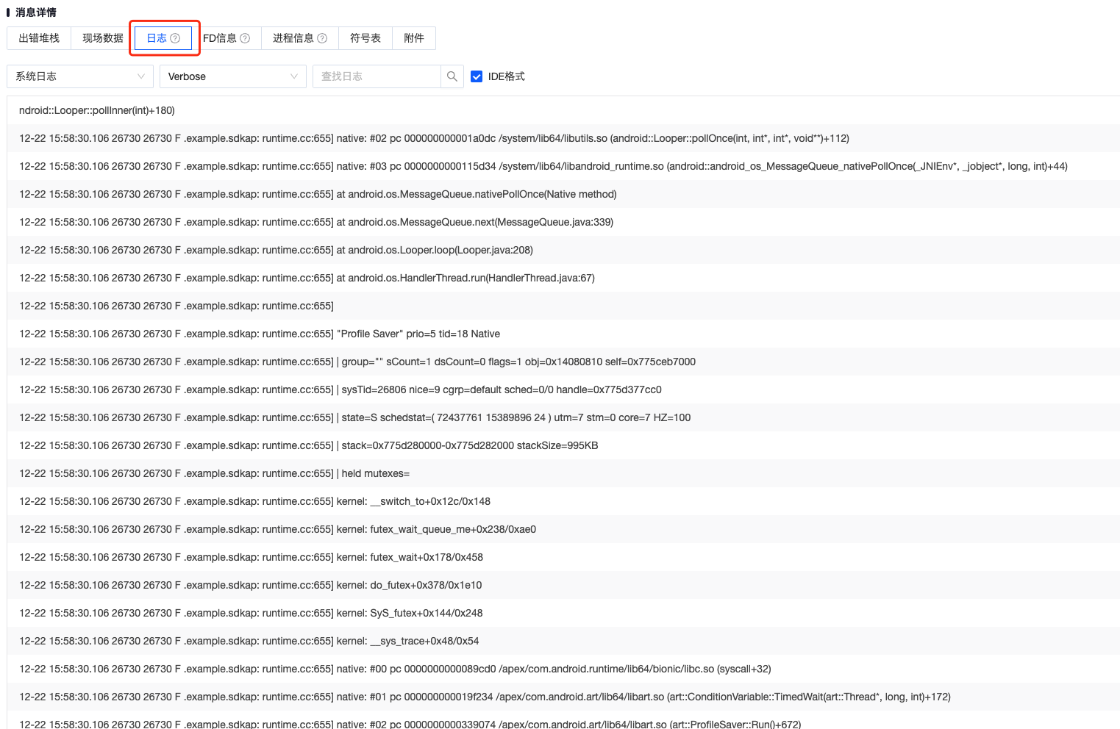The width and height of the screenshot is (1120, 729).
Task: Focus the 查找日志 search input field
Action: (x=377, y=76)
